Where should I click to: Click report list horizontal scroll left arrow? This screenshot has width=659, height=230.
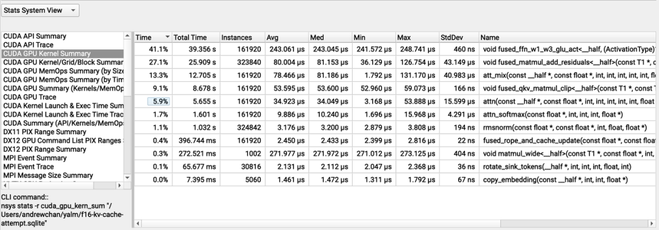4,185
